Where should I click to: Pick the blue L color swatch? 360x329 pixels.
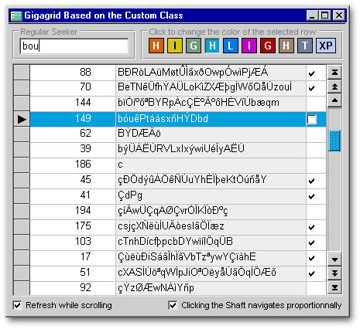(231, 46)
